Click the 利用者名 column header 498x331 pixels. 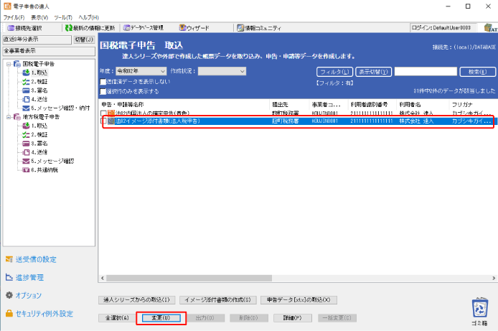coord(423,105)
